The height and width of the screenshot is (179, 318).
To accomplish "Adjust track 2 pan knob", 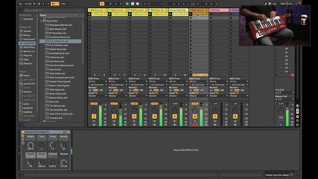I will [x=114, y=110].
